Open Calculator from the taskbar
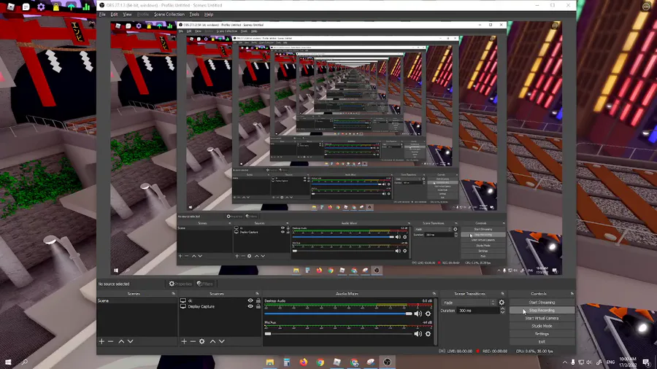Image resolution: width=657 pixels, height=369 pixels. [287, 362]
